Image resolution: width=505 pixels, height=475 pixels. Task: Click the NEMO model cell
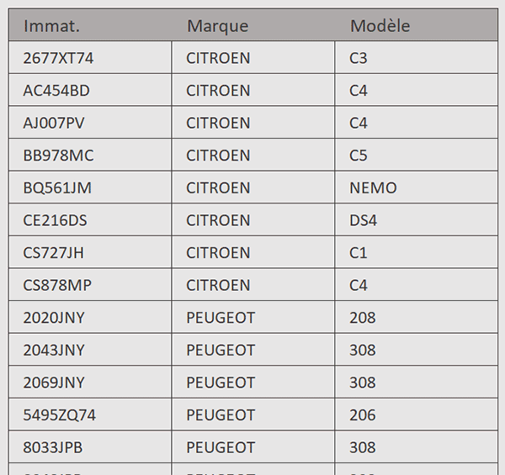(x=373, y=188)
